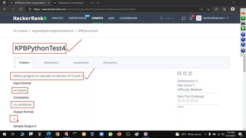Screen dimensions: 246x138
Task: Open Task View on taskbar
Action: pos(13,134)
